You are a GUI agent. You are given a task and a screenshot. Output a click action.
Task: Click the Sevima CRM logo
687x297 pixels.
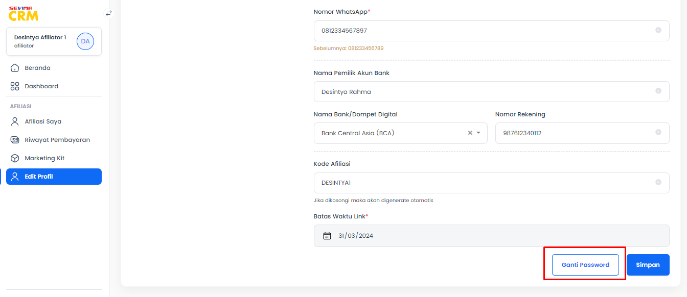(24, 14)
